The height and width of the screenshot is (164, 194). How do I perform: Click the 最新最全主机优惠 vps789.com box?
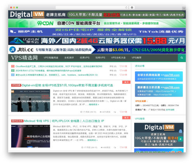(159, 90)
